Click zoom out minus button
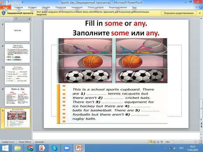Image resolution: width=203 pixels, height=152 pixels. [173, 142]
